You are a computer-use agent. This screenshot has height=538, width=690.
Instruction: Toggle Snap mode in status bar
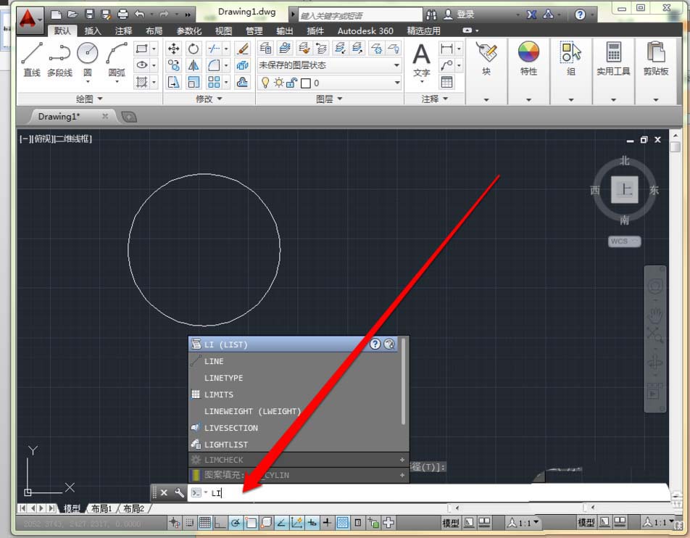pyautogui.click(x=190, y=523)
